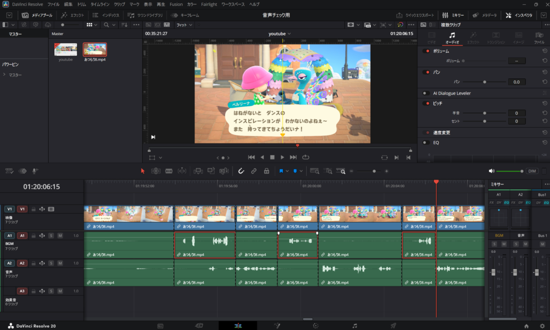Click the パン slider in Inspector
The width and height of the screenshot is (550, 330).
coord(485,82)
